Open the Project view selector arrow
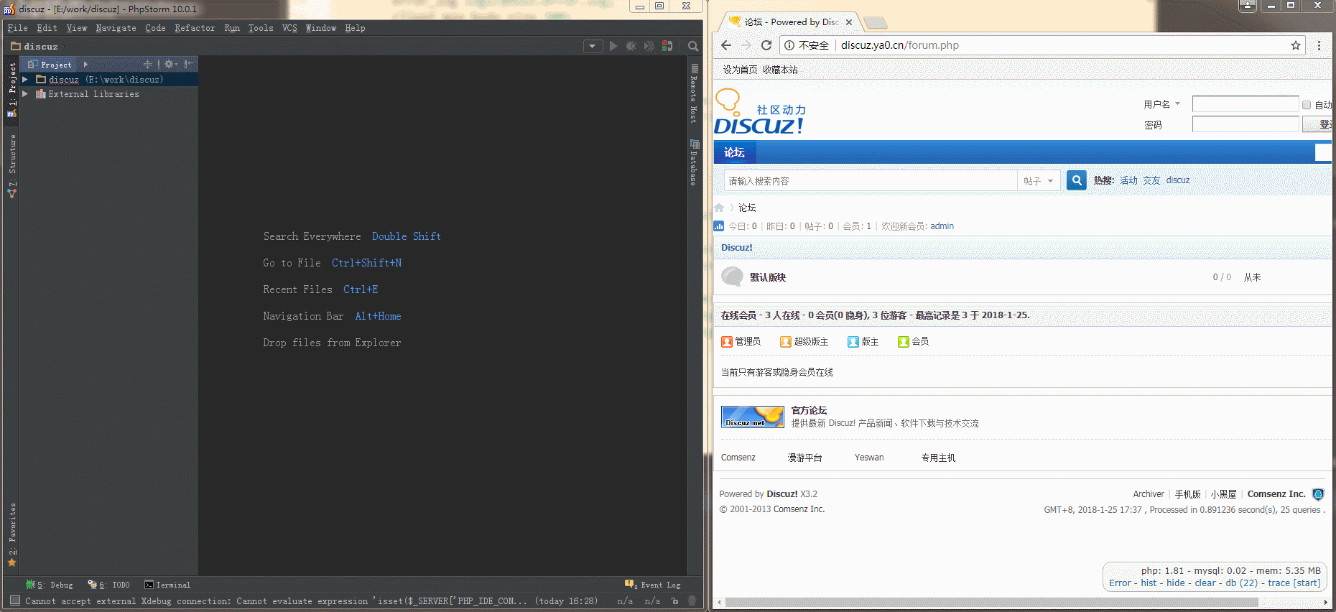 (85, 65)
